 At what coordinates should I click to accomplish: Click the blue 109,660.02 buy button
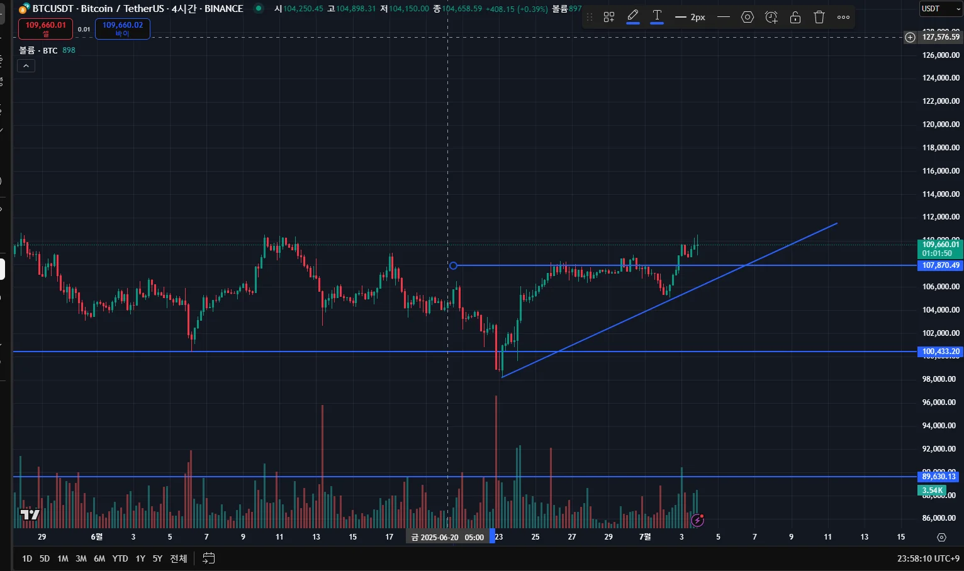coord(123,28)
